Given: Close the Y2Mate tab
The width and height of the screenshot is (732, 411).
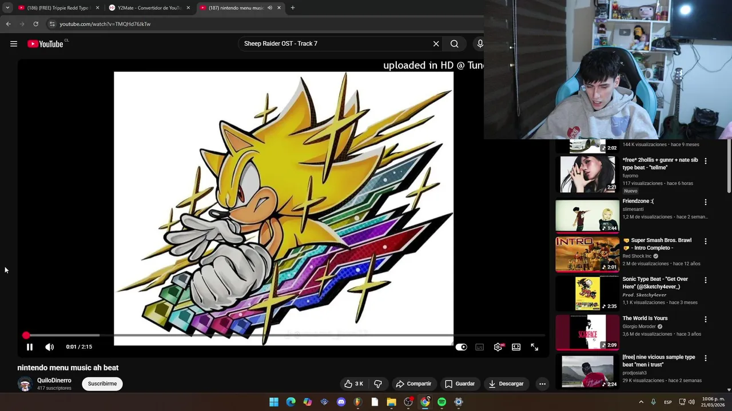Looking at the screenshot, I should (188, 8).
